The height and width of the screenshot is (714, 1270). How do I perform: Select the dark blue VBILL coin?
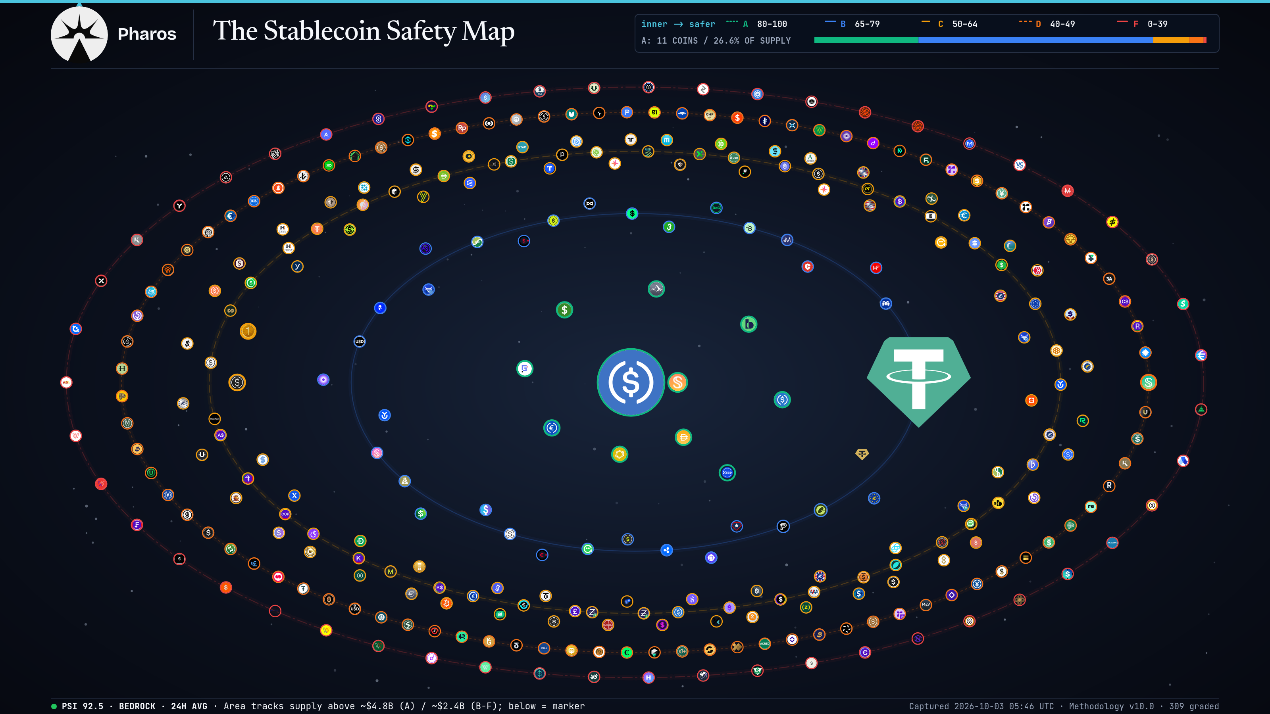544,648
